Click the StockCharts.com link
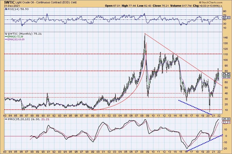The height and width of the screenshot is (154, 232). [212, 2]
